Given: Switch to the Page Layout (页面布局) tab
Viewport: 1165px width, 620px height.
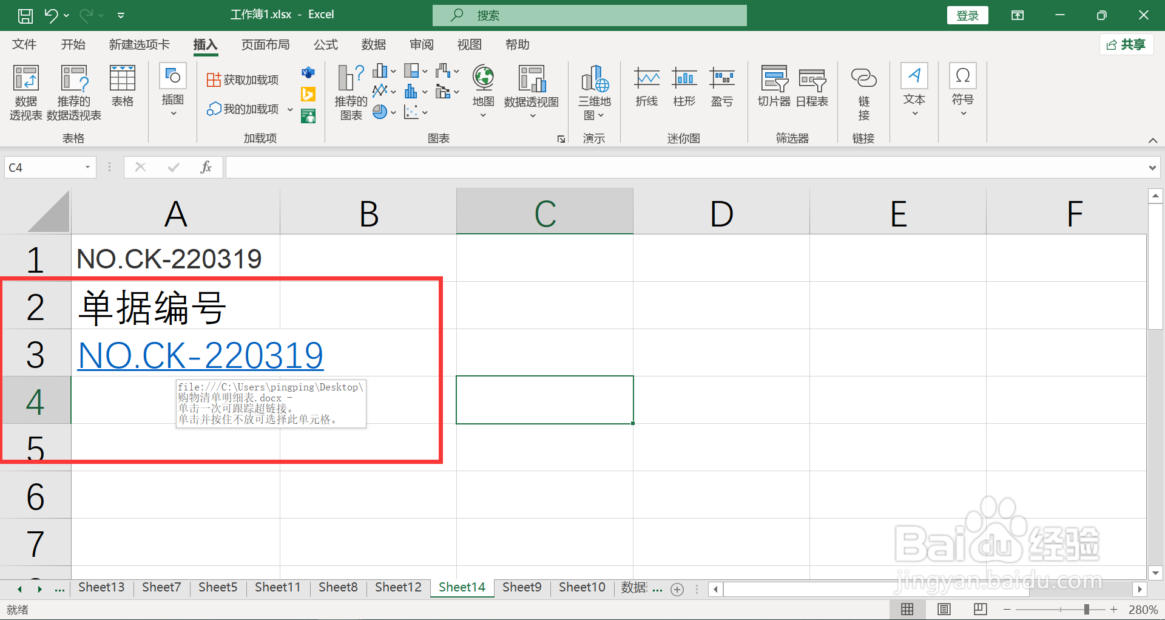Looking at the screenshot, I should (x=266, y=44).
